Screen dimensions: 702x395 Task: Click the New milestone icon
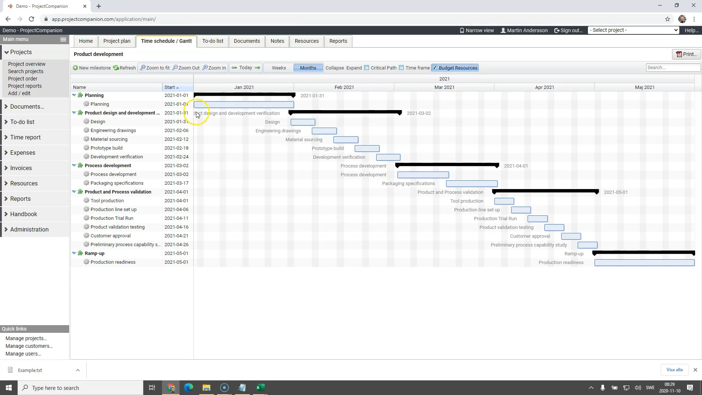coord(75,68)
